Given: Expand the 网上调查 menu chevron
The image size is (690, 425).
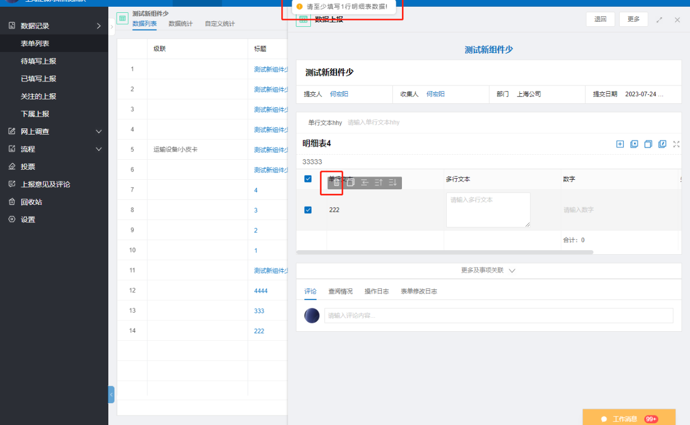Looking at the screenshot, I should (99, 131).
